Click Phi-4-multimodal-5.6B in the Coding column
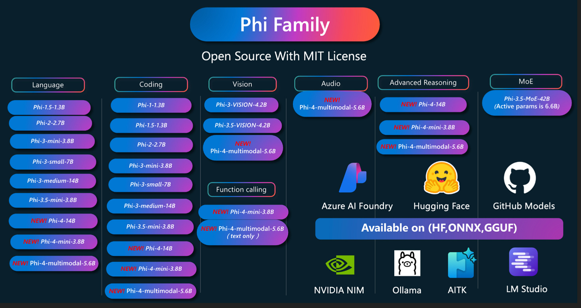 point(151,291)
